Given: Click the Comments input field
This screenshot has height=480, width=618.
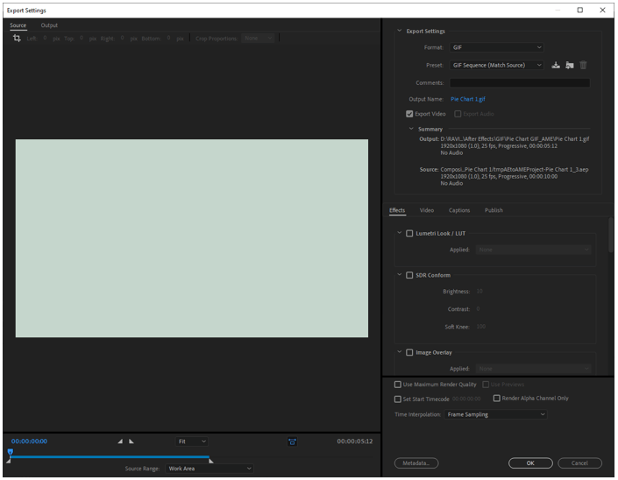Looking at the screenshot, I should [x=520, y=82].
